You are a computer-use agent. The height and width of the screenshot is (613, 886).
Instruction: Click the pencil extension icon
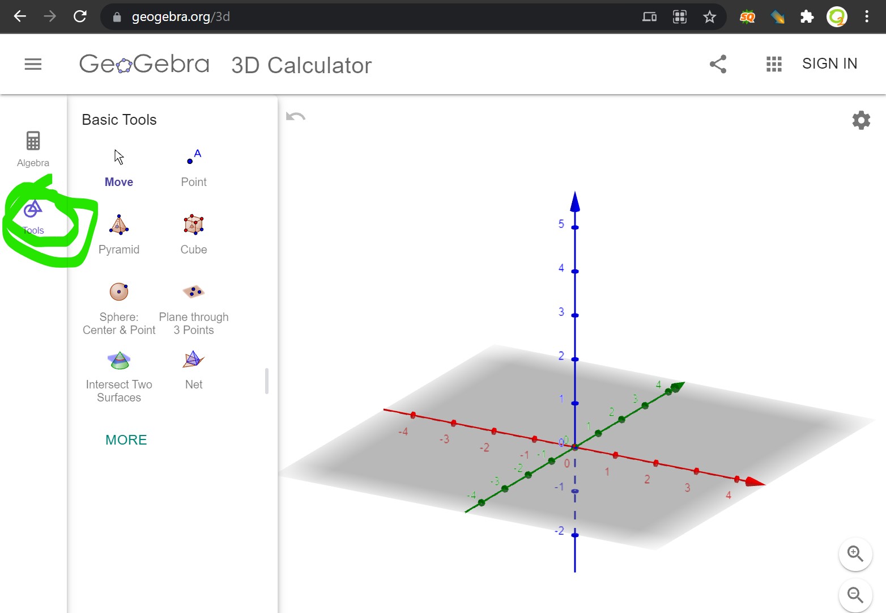coord(778,17)
